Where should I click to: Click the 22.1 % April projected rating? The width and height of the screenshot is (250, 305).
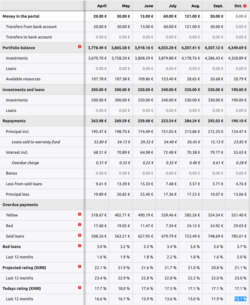pyautogui.click(x=100, y=268)
